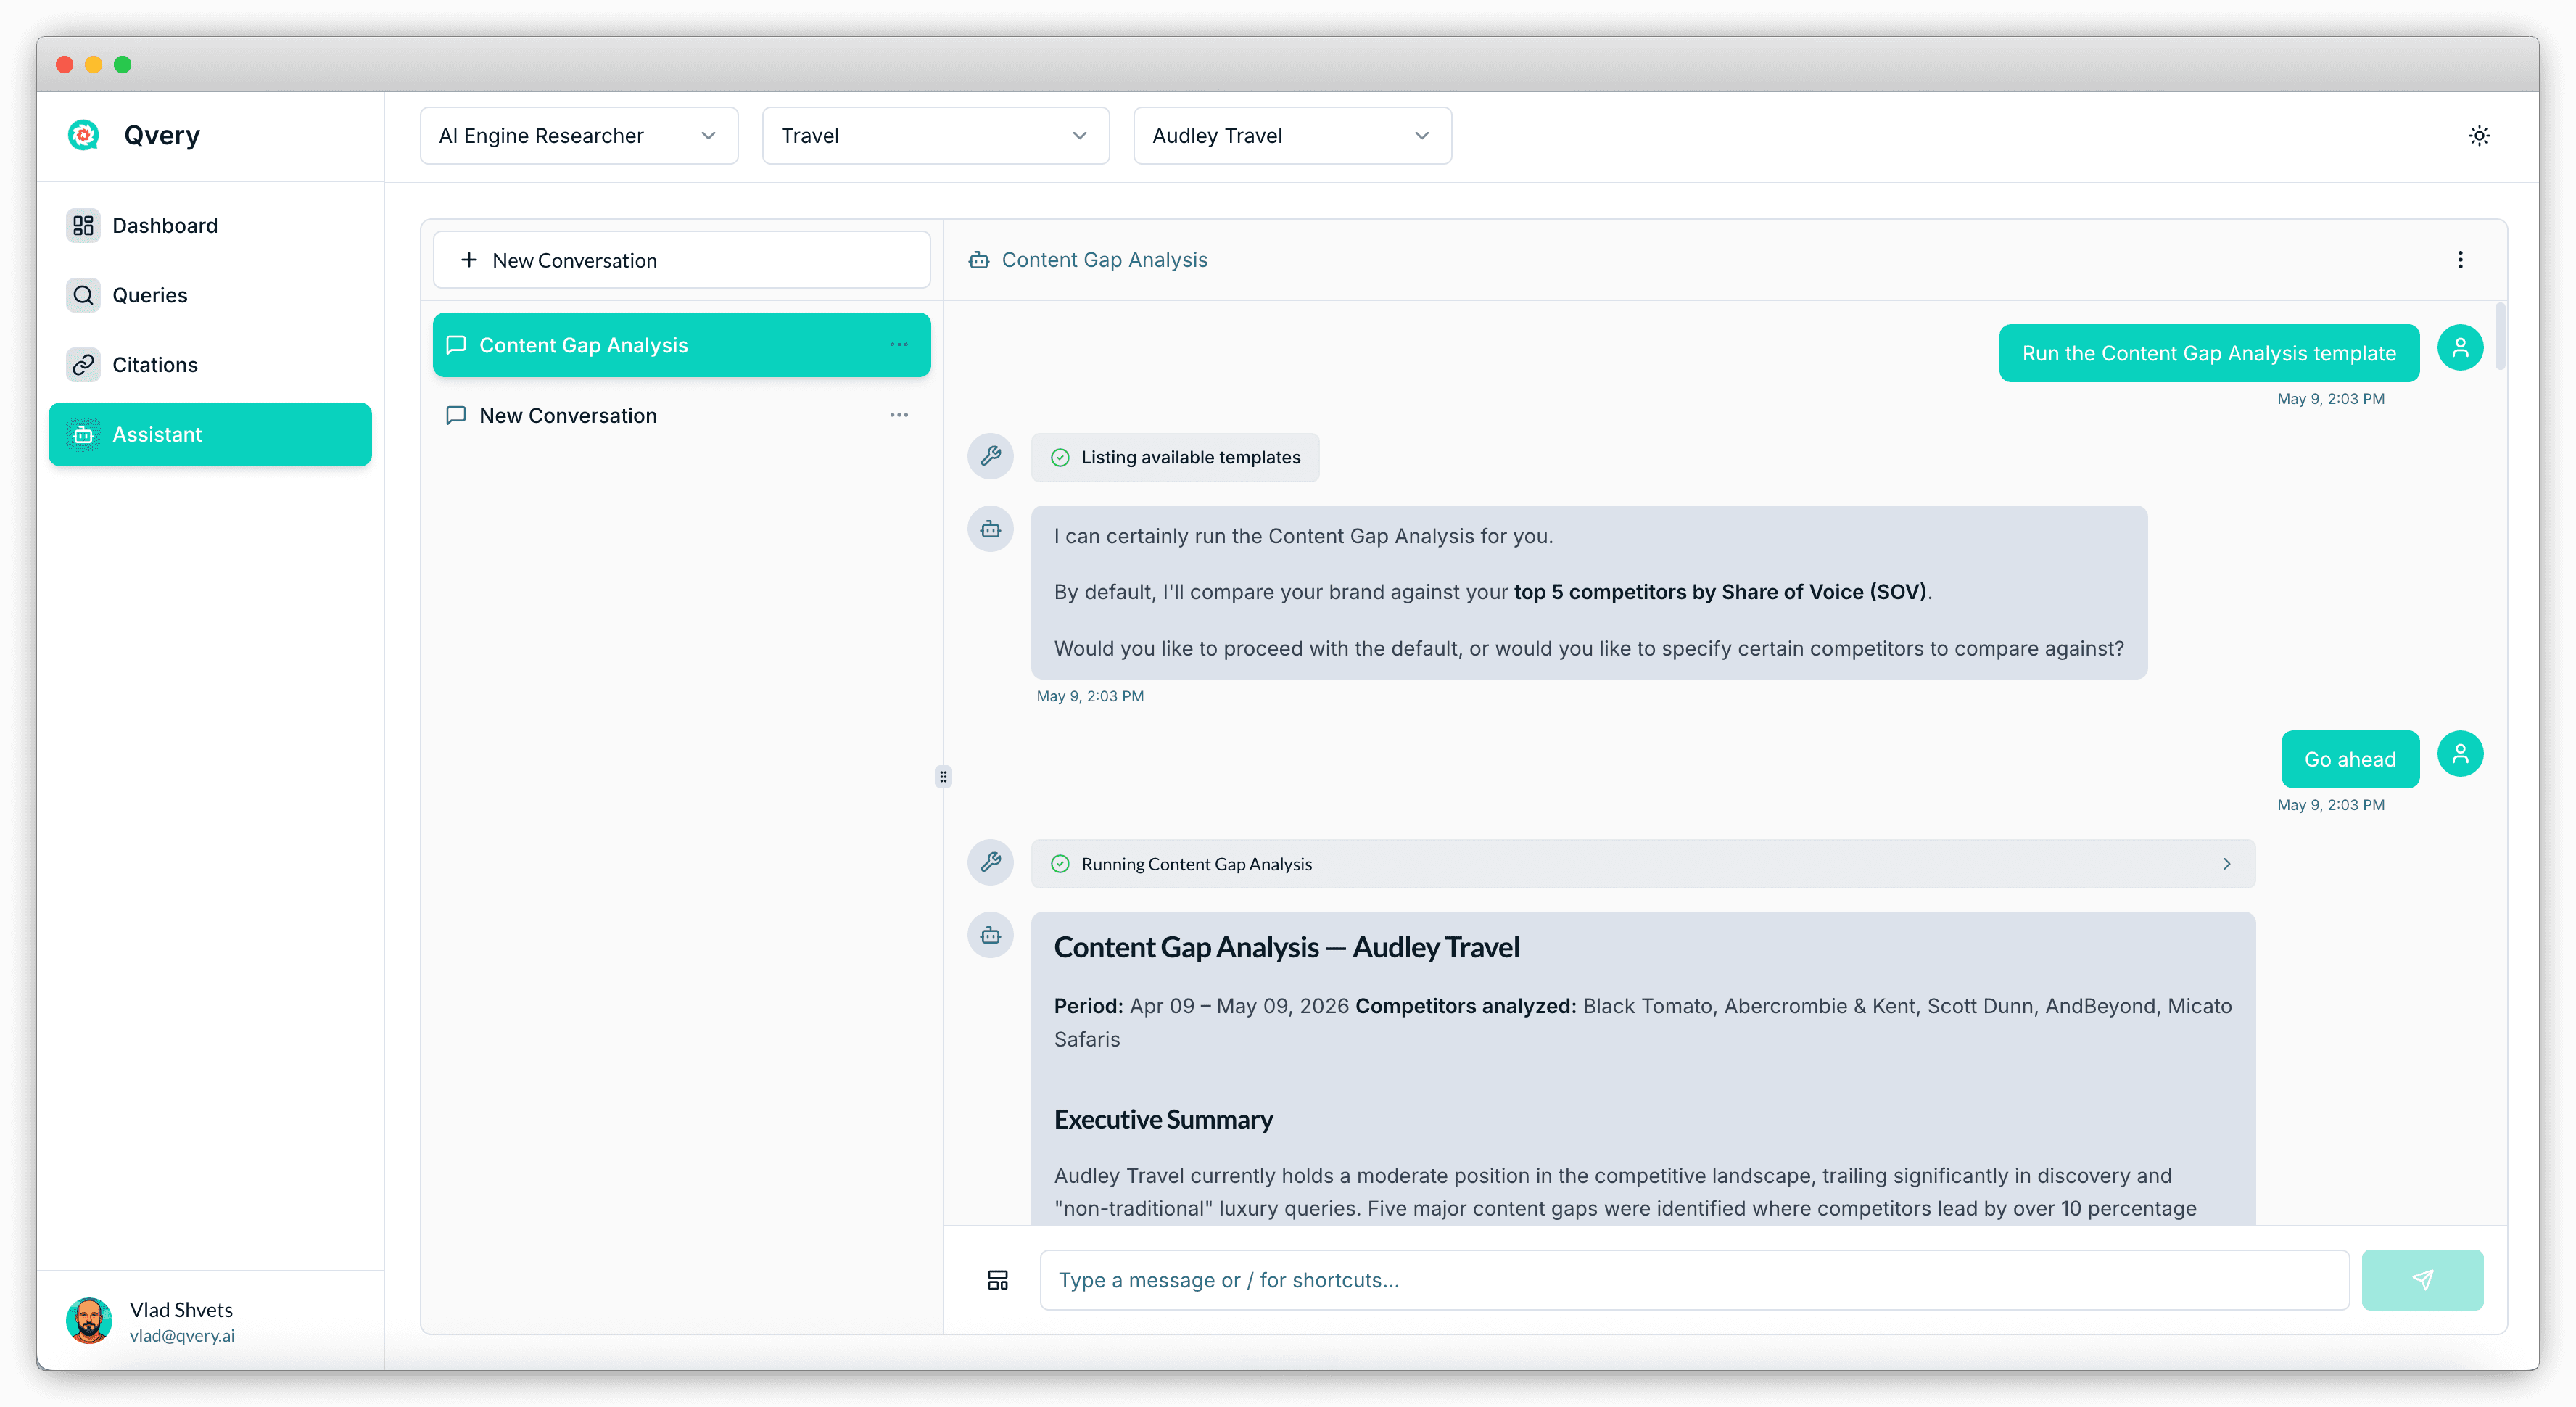Screen dimensions: 2576x1407
Task: Open options for Content Gap Analysis conversation
Action: [x=899, y=345]
